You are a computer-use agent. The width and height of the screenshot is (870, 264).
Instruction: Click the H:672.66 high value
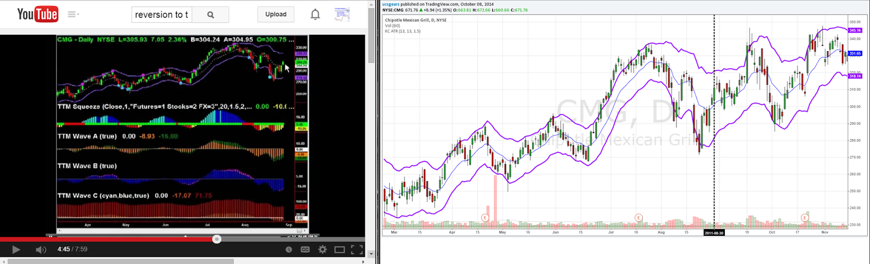coord(482,10)
